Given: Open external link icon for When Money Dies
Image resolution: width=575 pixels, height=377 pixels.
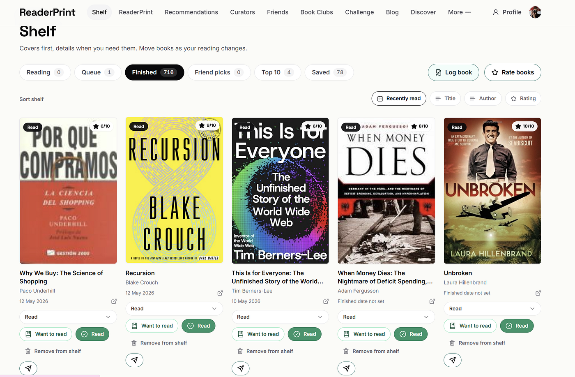Looking at the screenshot, I should pos(432,301).
